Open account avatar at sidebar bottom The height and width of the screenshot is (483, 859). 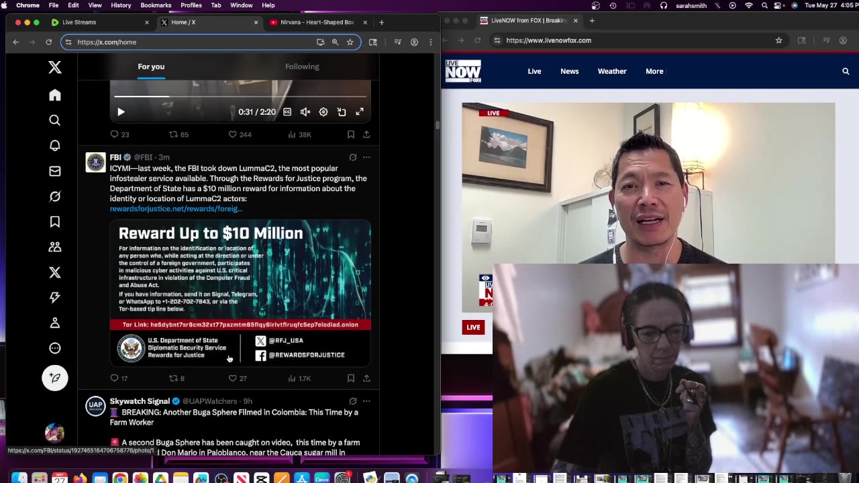(55, 433)
